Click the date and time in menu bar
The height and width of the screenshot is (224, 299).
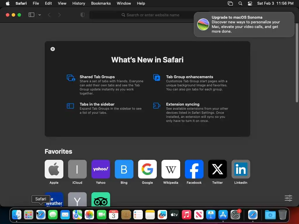[x=275, y=3]
